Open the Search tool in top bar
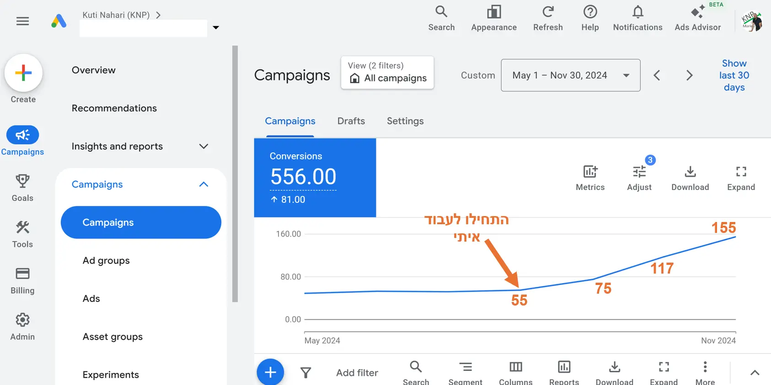Viewport: 771px width, 385px height. point(441,18)
